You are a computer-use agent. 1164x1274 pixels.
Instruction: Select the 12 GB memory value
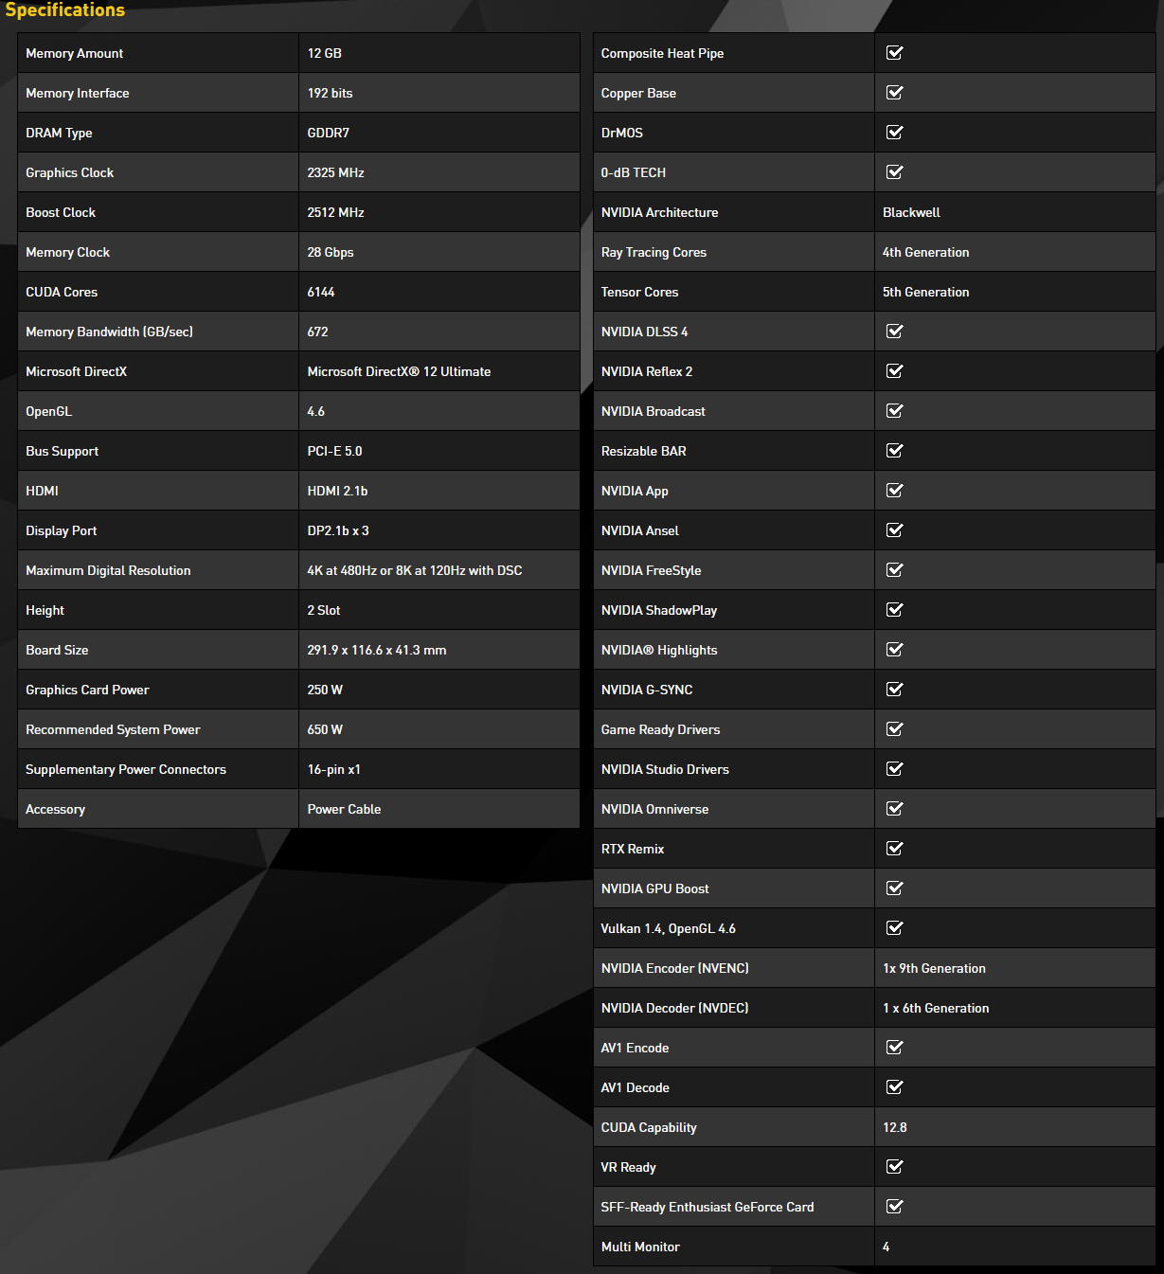(x=324, y=54)
